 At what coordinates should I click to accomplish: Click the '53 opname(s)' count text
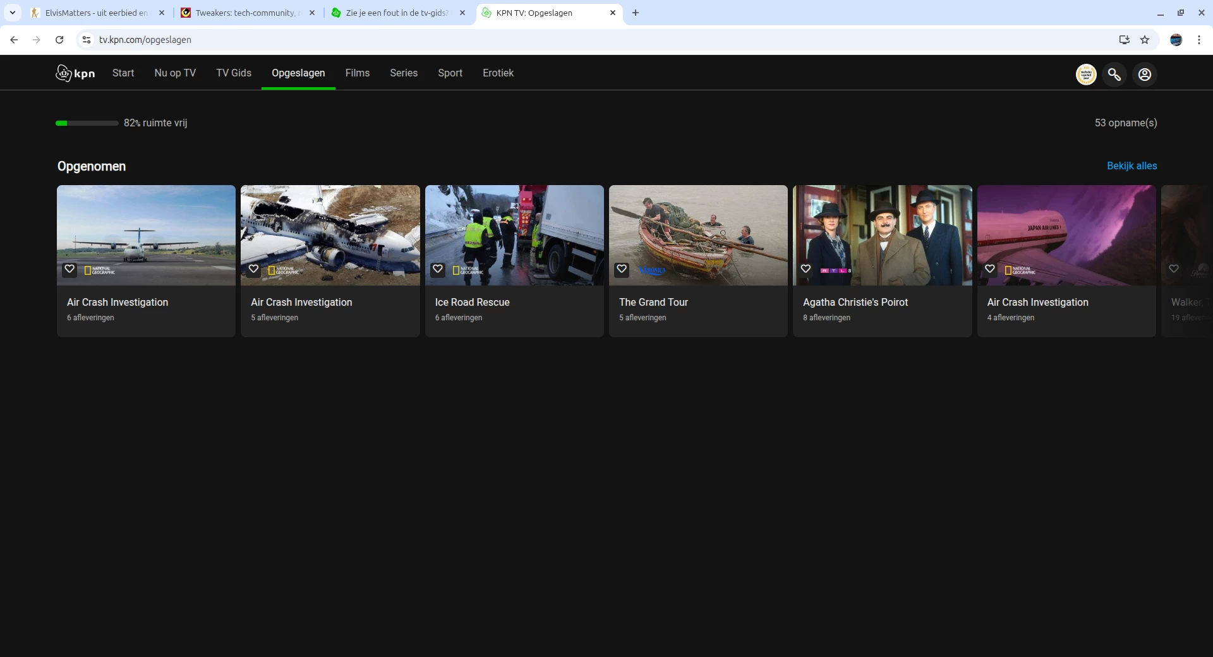coord(1126,123)
